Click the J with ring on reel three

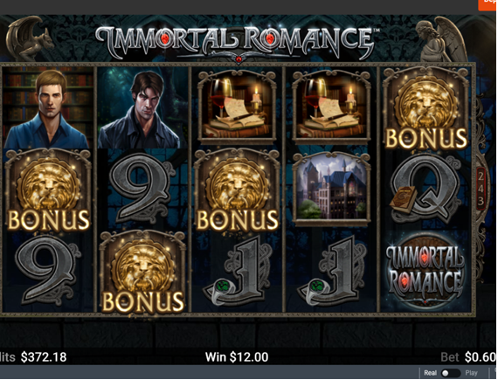(x=239, y=271)
